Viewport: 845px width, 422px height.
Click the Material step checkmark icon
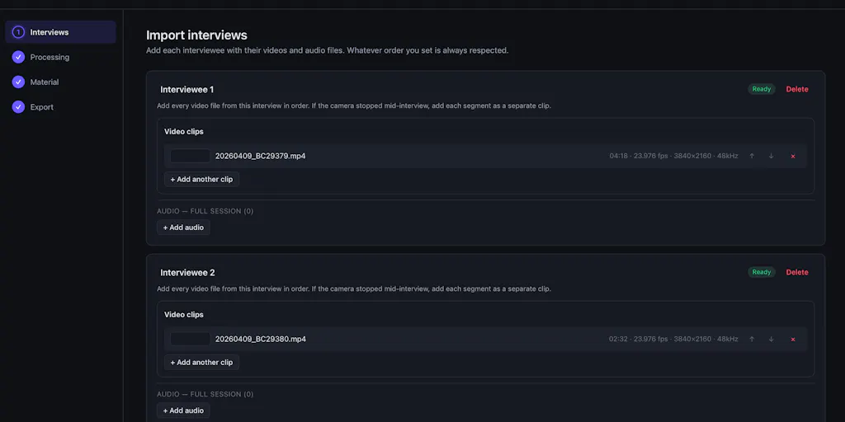[x=18, y=82]
